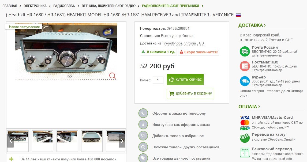Expand the ДОСТАВКА section chevron
The image size is (307, 162).
(265, 25)
